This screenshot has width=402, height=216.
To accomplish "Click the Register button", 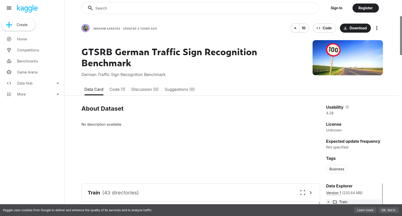I will click(366, 8).
